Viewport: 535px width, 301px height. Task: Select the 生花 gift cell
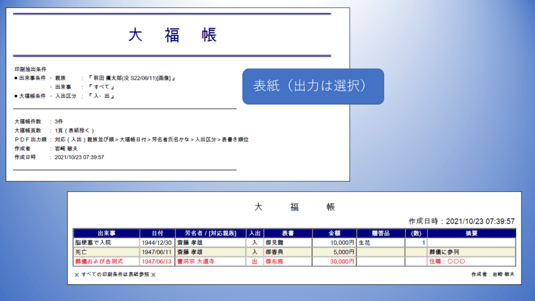365,243
